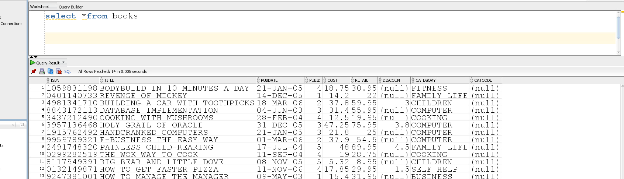Select the rows fetched status text
Viewport: 624px width, 179px height.
pyautogui.click(x=113, y=71)
